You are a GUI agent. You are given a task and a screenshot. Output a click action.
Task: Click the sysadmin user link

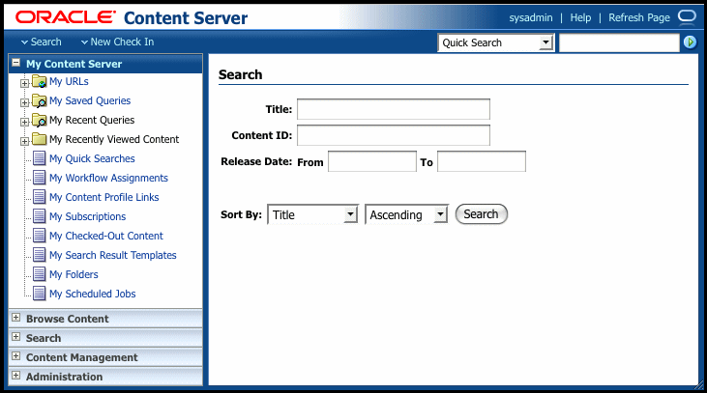point(531,17)
